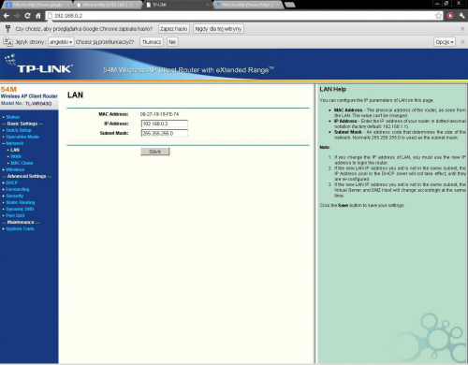This screenshot has width=468, height=365.
Task: Click the red extension icon in toolbar
Action: click(x=450, y=16)
